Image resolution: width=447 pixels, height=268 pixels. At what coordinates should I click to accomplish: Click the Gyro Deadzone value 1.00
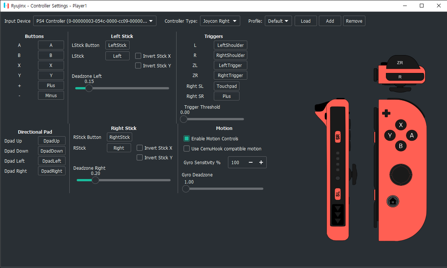pyautogui.click(x=189, y=182)
